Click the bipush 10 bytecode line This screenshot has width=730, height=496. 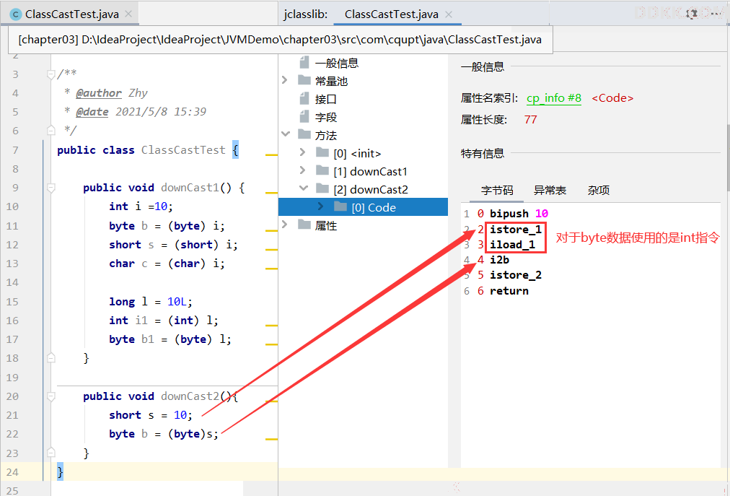pos(519,214)
